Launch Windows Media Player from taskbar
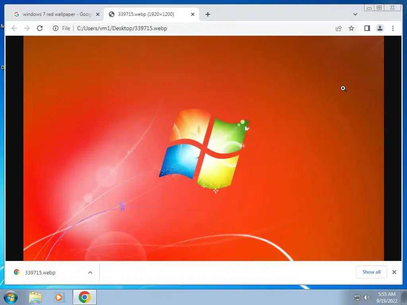Screen dimensions: 407x305 tap(60, 297)
